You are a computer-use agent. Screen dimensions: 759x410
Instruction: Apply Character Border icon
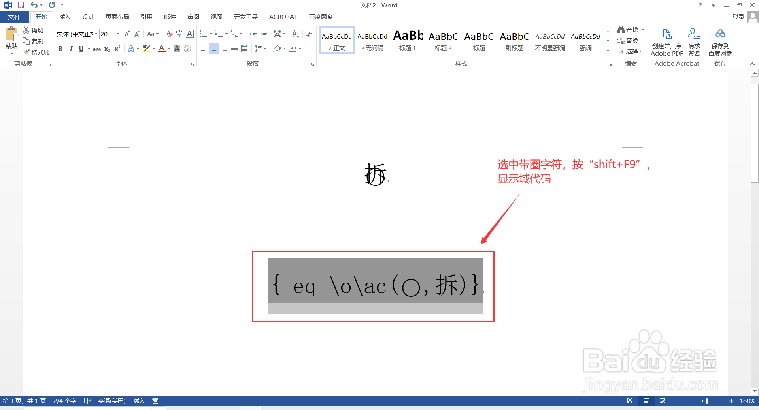190,34
